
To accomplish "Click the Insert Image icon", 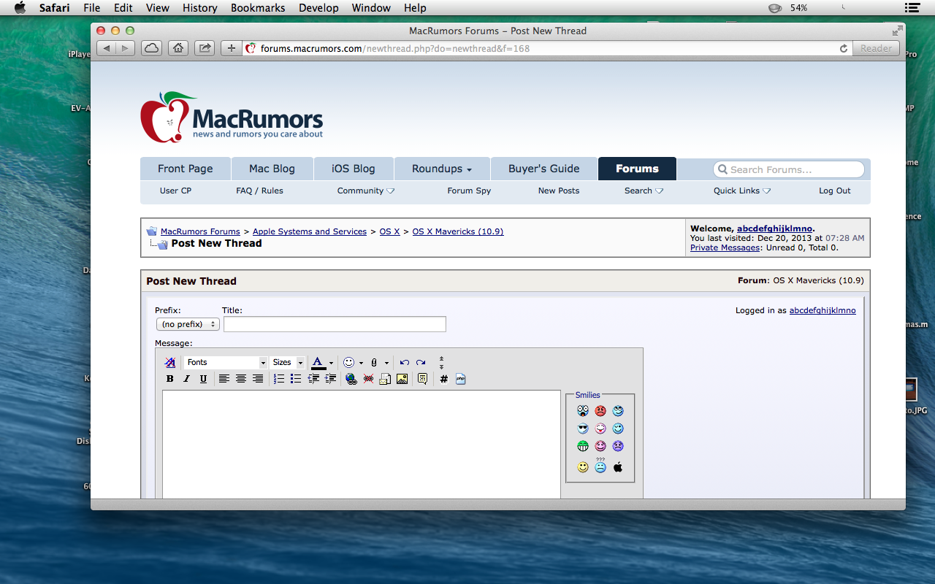I will [402, 379].
